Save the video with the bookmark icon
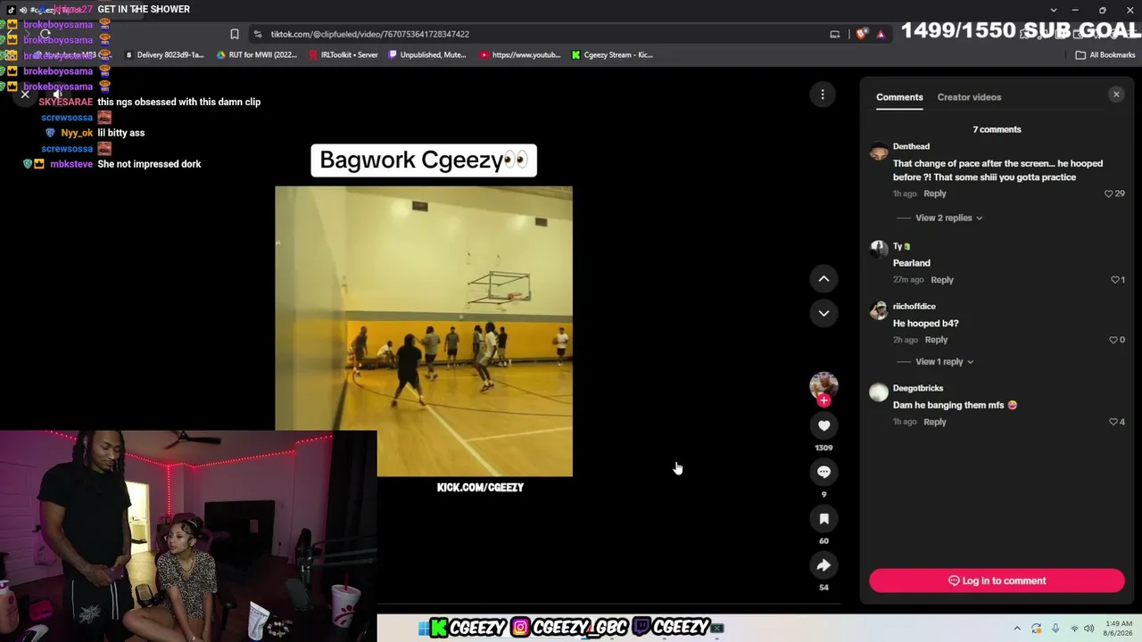The image size is (1142, 642). 823,518
